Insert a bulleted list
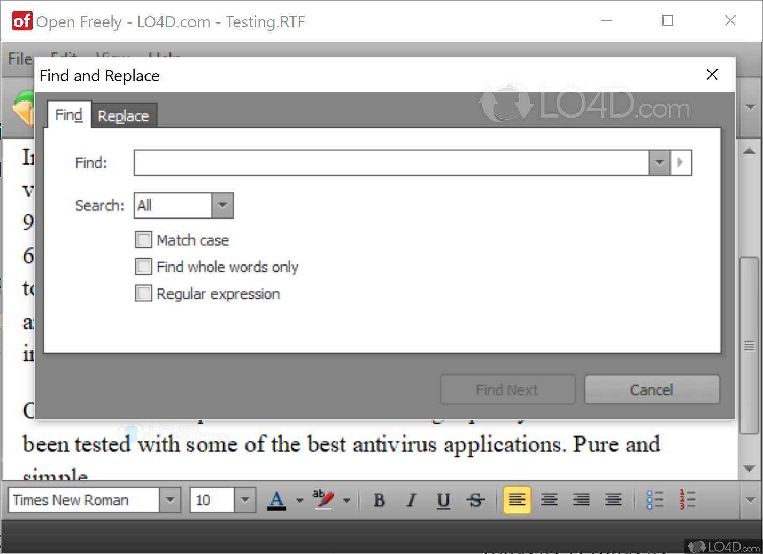The height and width of the screenshot is (554, 763). (654, 500)
